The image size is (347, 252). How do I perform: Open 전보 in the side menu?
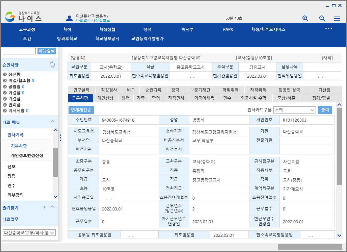click(x=11, y=167)
